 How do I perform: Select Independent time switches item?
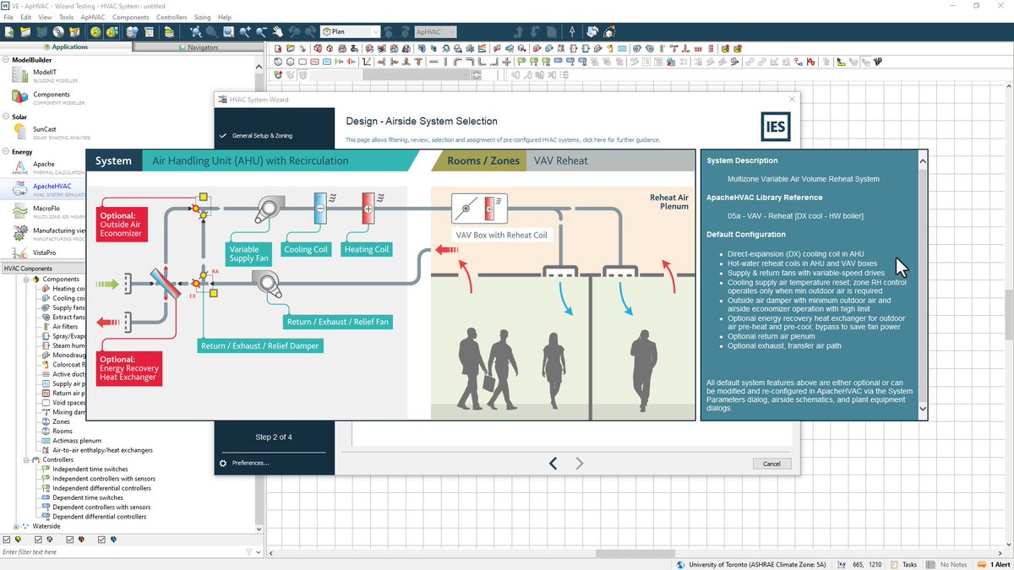point(90,469)
